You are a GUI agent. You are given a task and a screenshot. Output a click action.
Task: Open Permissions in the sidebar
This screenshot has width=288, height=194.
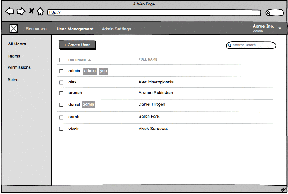click(19, 67)
